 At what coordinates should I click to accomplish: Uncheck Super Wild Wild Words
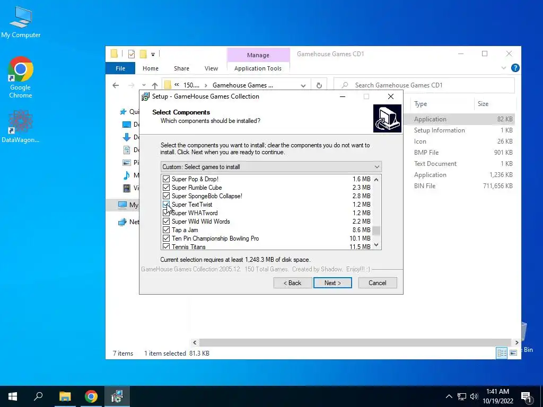click(x=166, y=221)
